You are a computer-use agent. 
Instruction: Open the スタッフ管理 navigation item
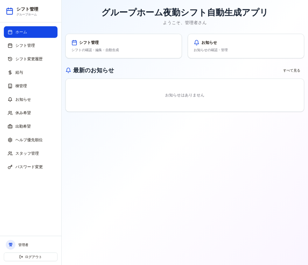[x=30, y=153]
